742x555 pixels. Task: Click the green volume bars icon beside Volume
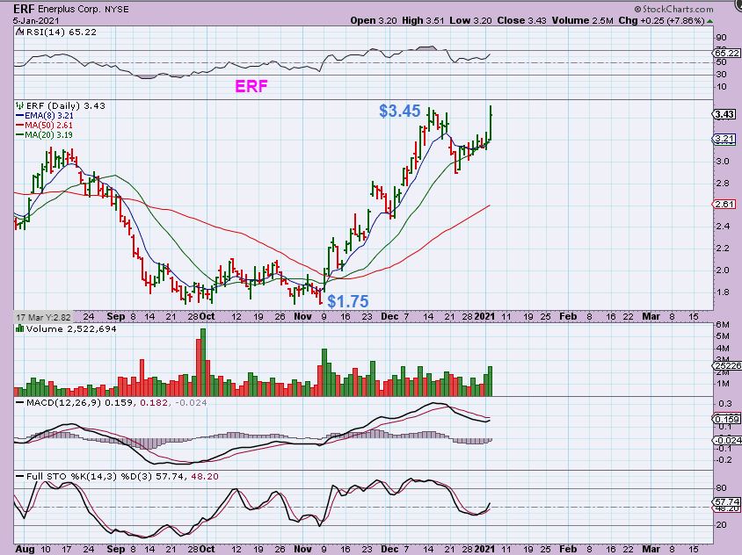(x=20, y=328)
